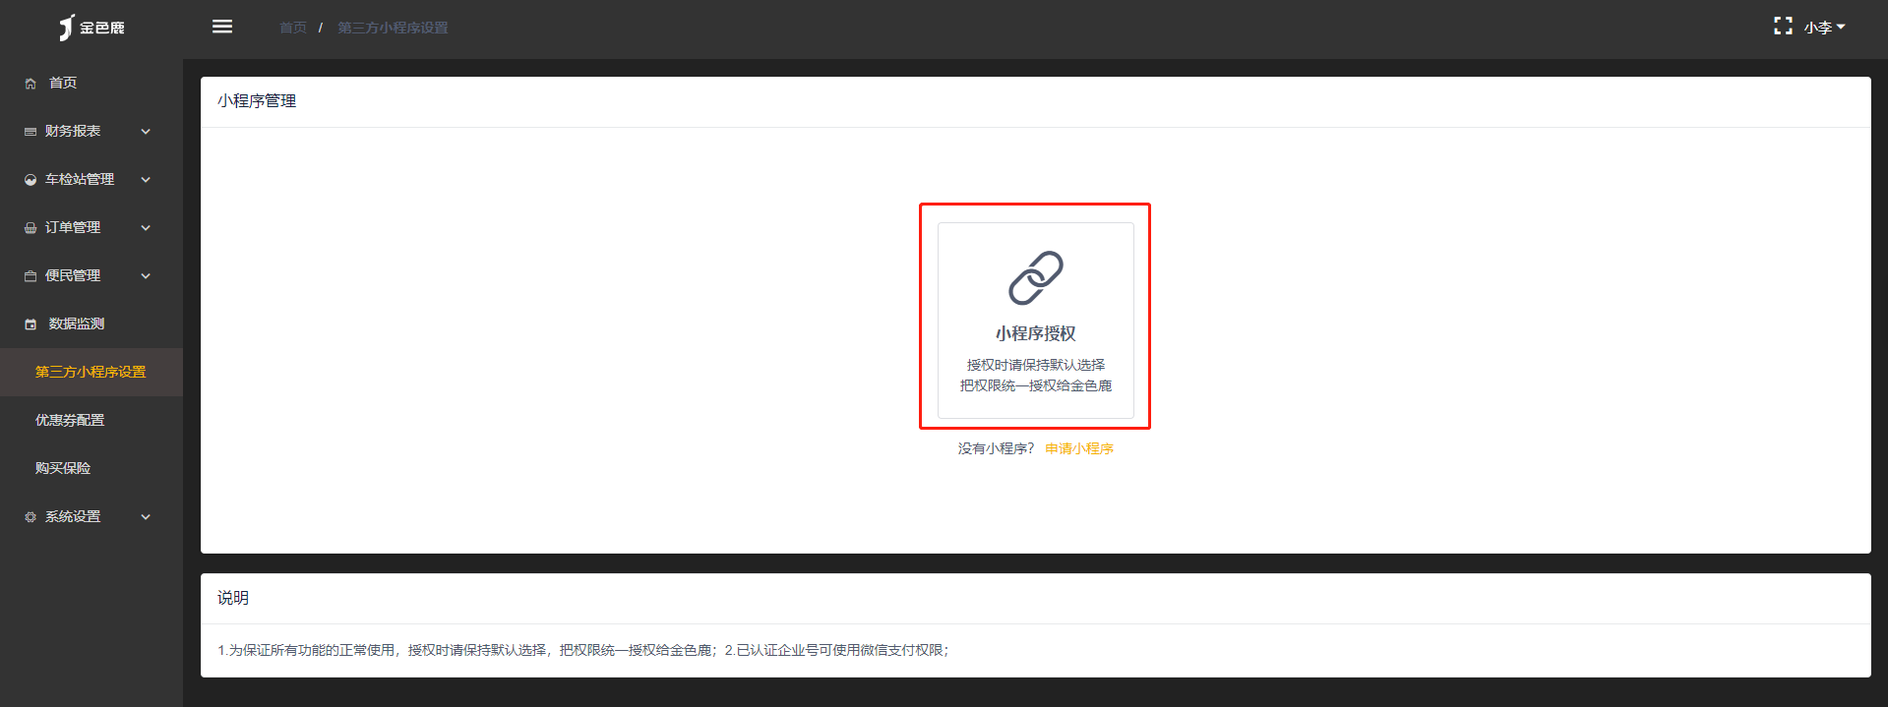Click the 授权时请保持默认选择 card text
1888x707 pixels.
[1036, 365]
